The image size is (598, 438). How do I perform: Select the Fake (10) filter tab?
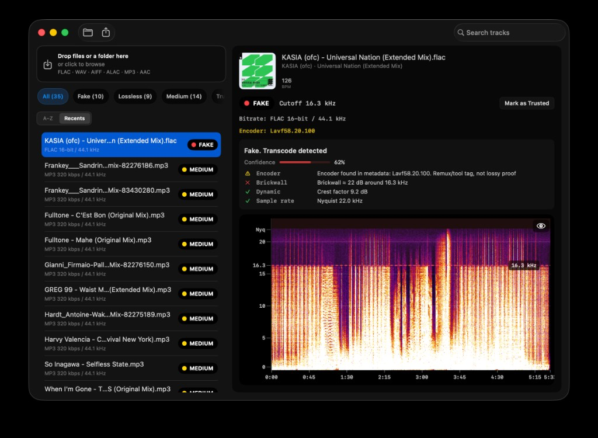[x=91, y=96]
